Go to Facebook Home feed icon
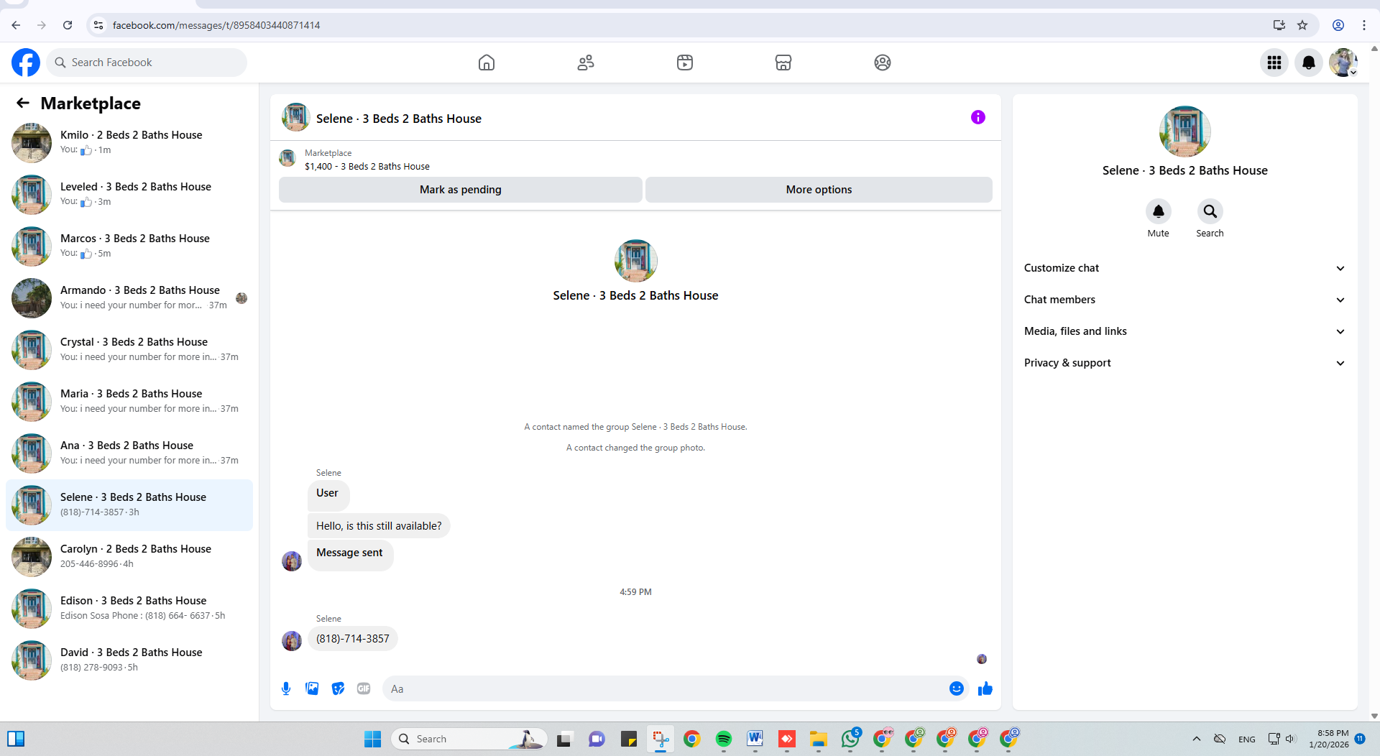 pos(487,63)
